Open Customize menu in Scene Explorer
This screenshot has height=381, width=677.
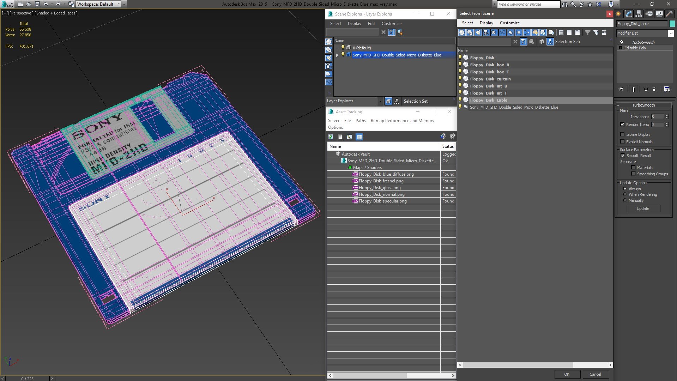[392, 24]
